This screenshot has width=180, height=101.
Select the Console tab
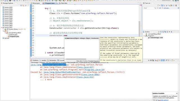[x=61, y=60]
